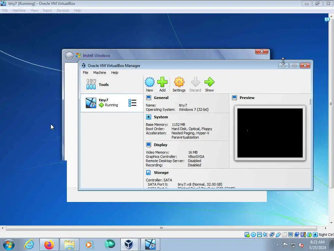334x251 pixels.
Task: Click the Windows Start orb
Action: 9,244
